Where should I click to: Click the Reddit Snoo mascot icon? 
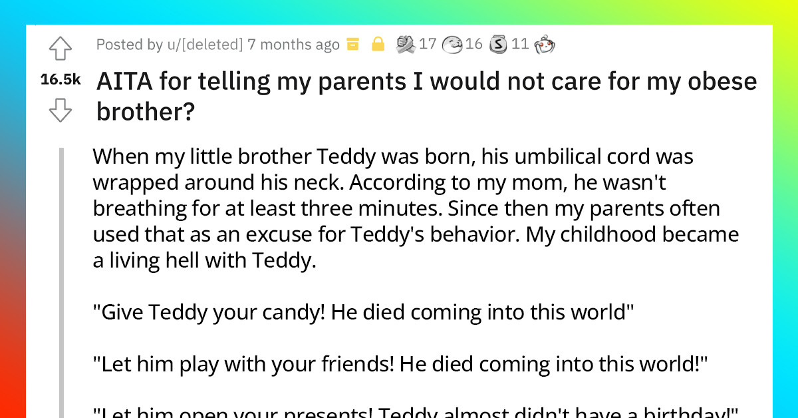(544, 45)
